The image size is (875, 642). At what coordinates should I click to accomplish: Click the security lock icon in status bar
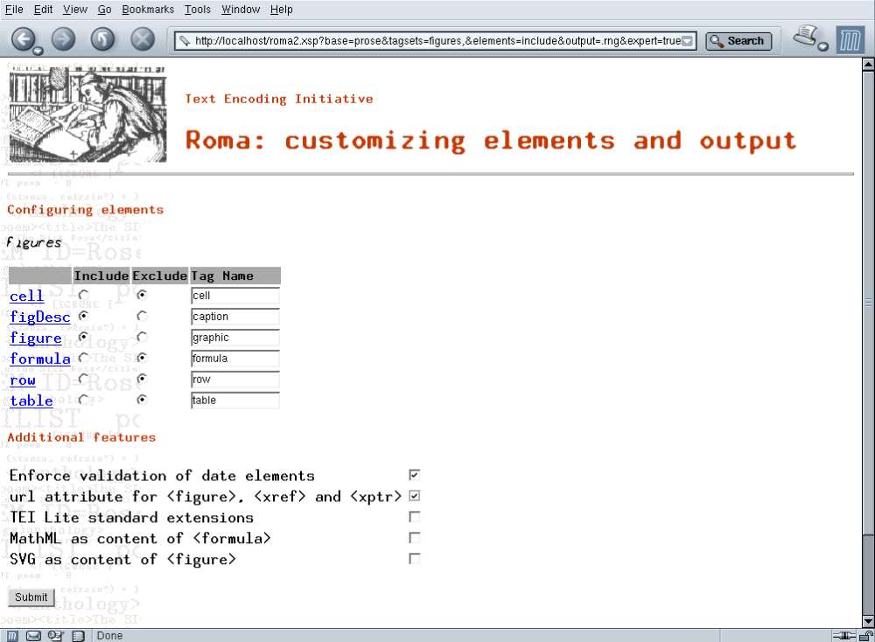pos(865,636)
